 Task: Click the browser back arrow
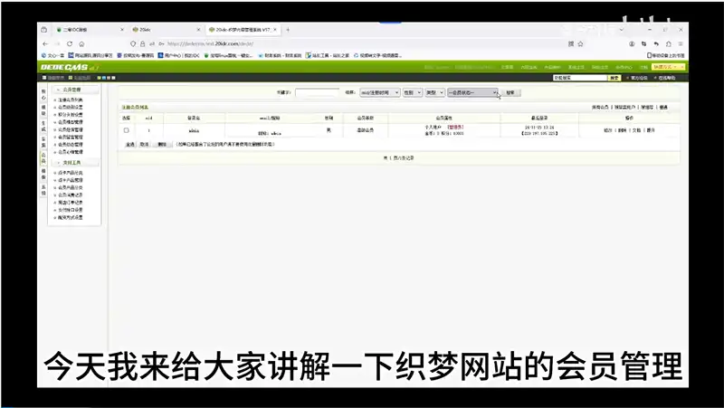point(44,43)
